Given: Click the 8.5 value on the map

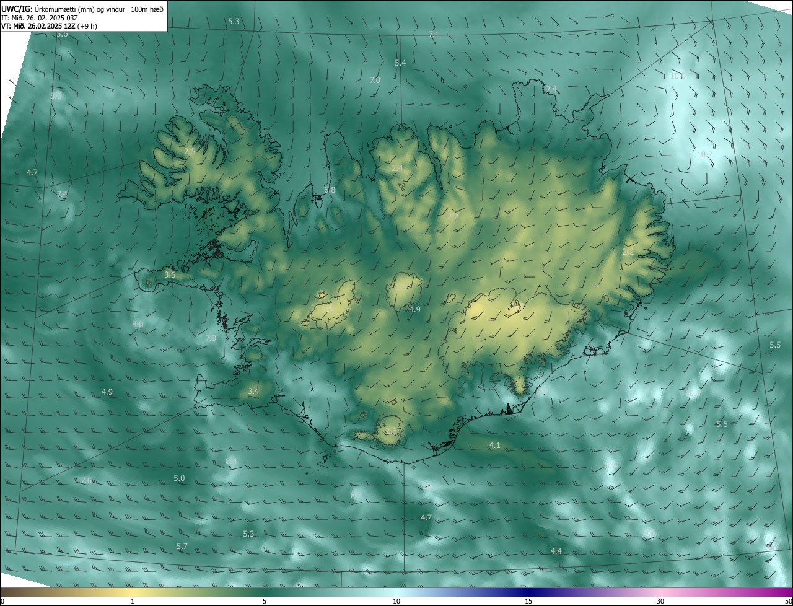Looking at the screenshot, I should (56, 95).
